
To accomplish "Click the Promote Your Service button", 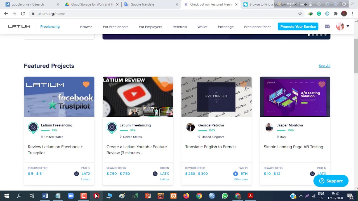I will click(298, 27).
